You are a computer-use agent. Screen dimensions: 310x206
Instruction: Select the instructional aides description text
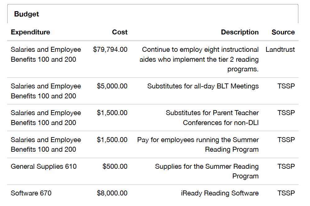pyautogui.click(x=199, y=59)
